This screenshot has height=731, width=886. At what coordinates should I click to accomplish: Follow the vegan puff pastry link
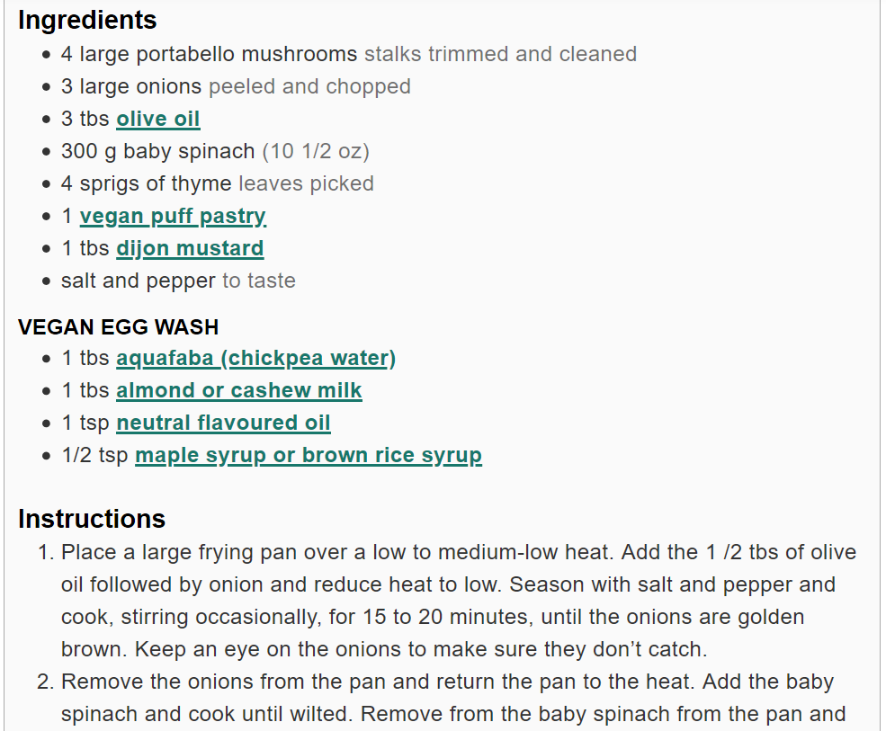coord(173,217)
